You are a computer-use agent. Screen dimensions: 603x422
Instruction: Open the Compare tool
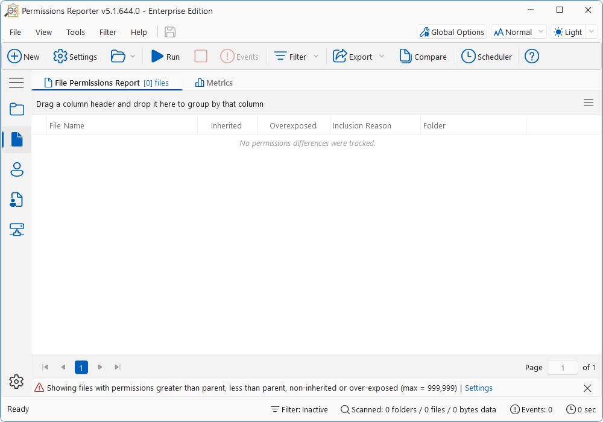click(x=423, y=56)
